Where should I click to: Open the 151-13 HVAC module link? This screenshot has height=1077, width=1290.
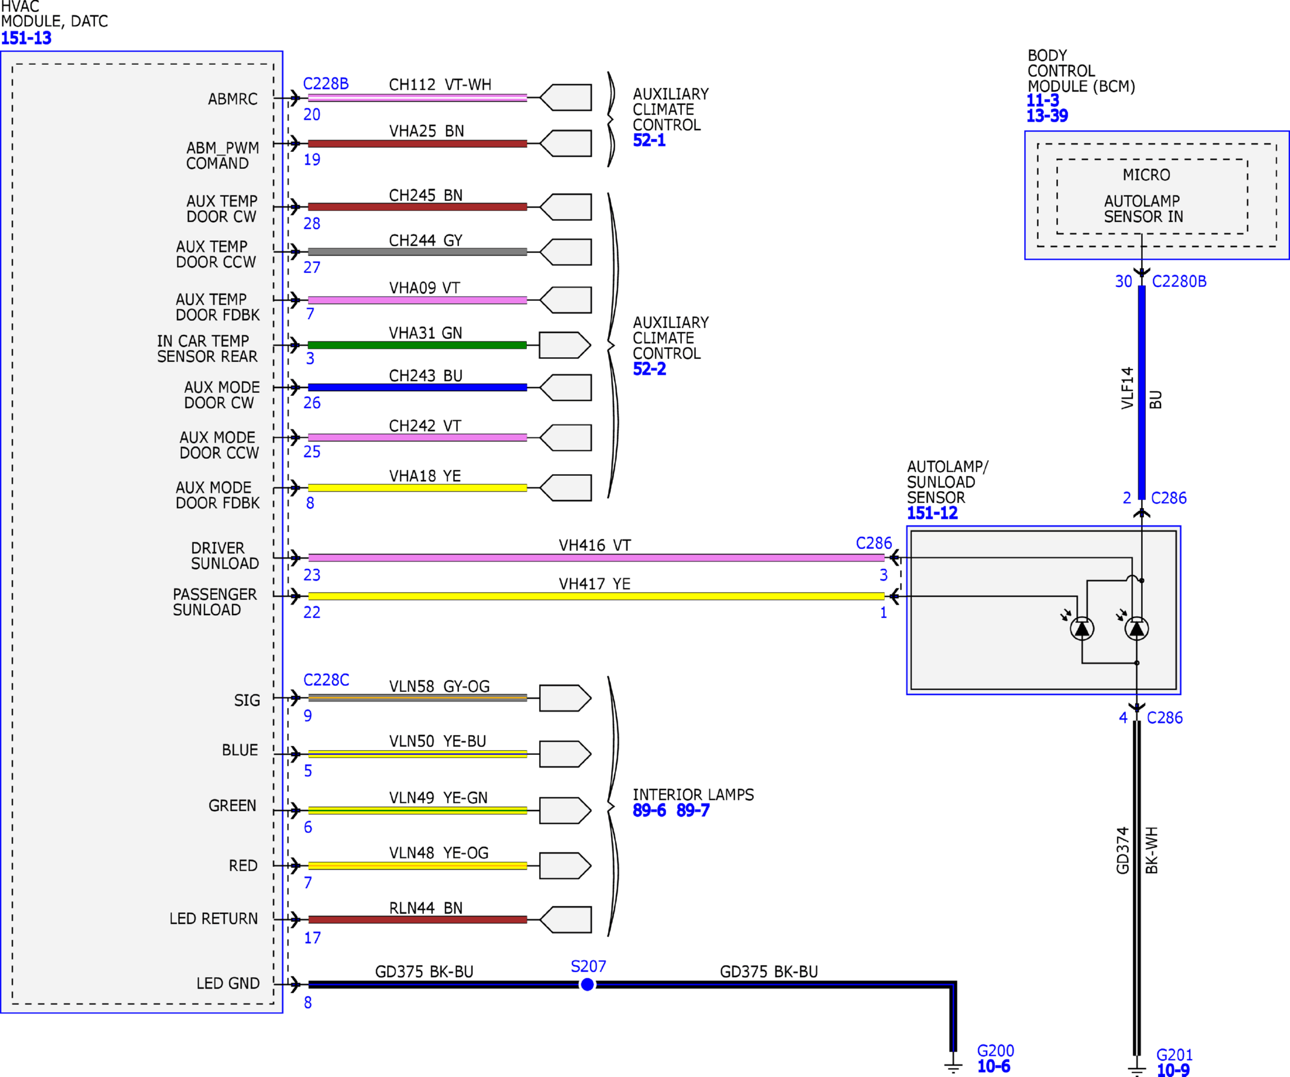pos(26,38)
